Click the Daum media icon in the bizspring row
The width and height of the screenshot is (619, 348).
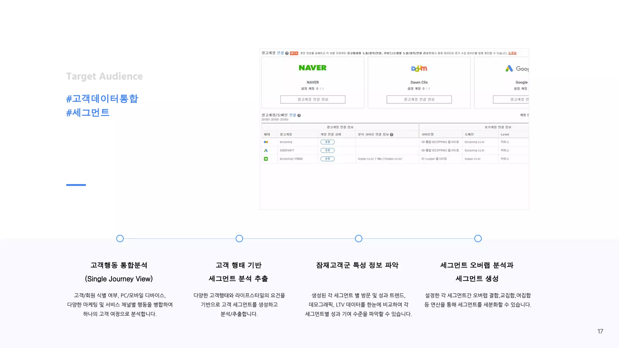pyautogui.click(x=266, y=142)
